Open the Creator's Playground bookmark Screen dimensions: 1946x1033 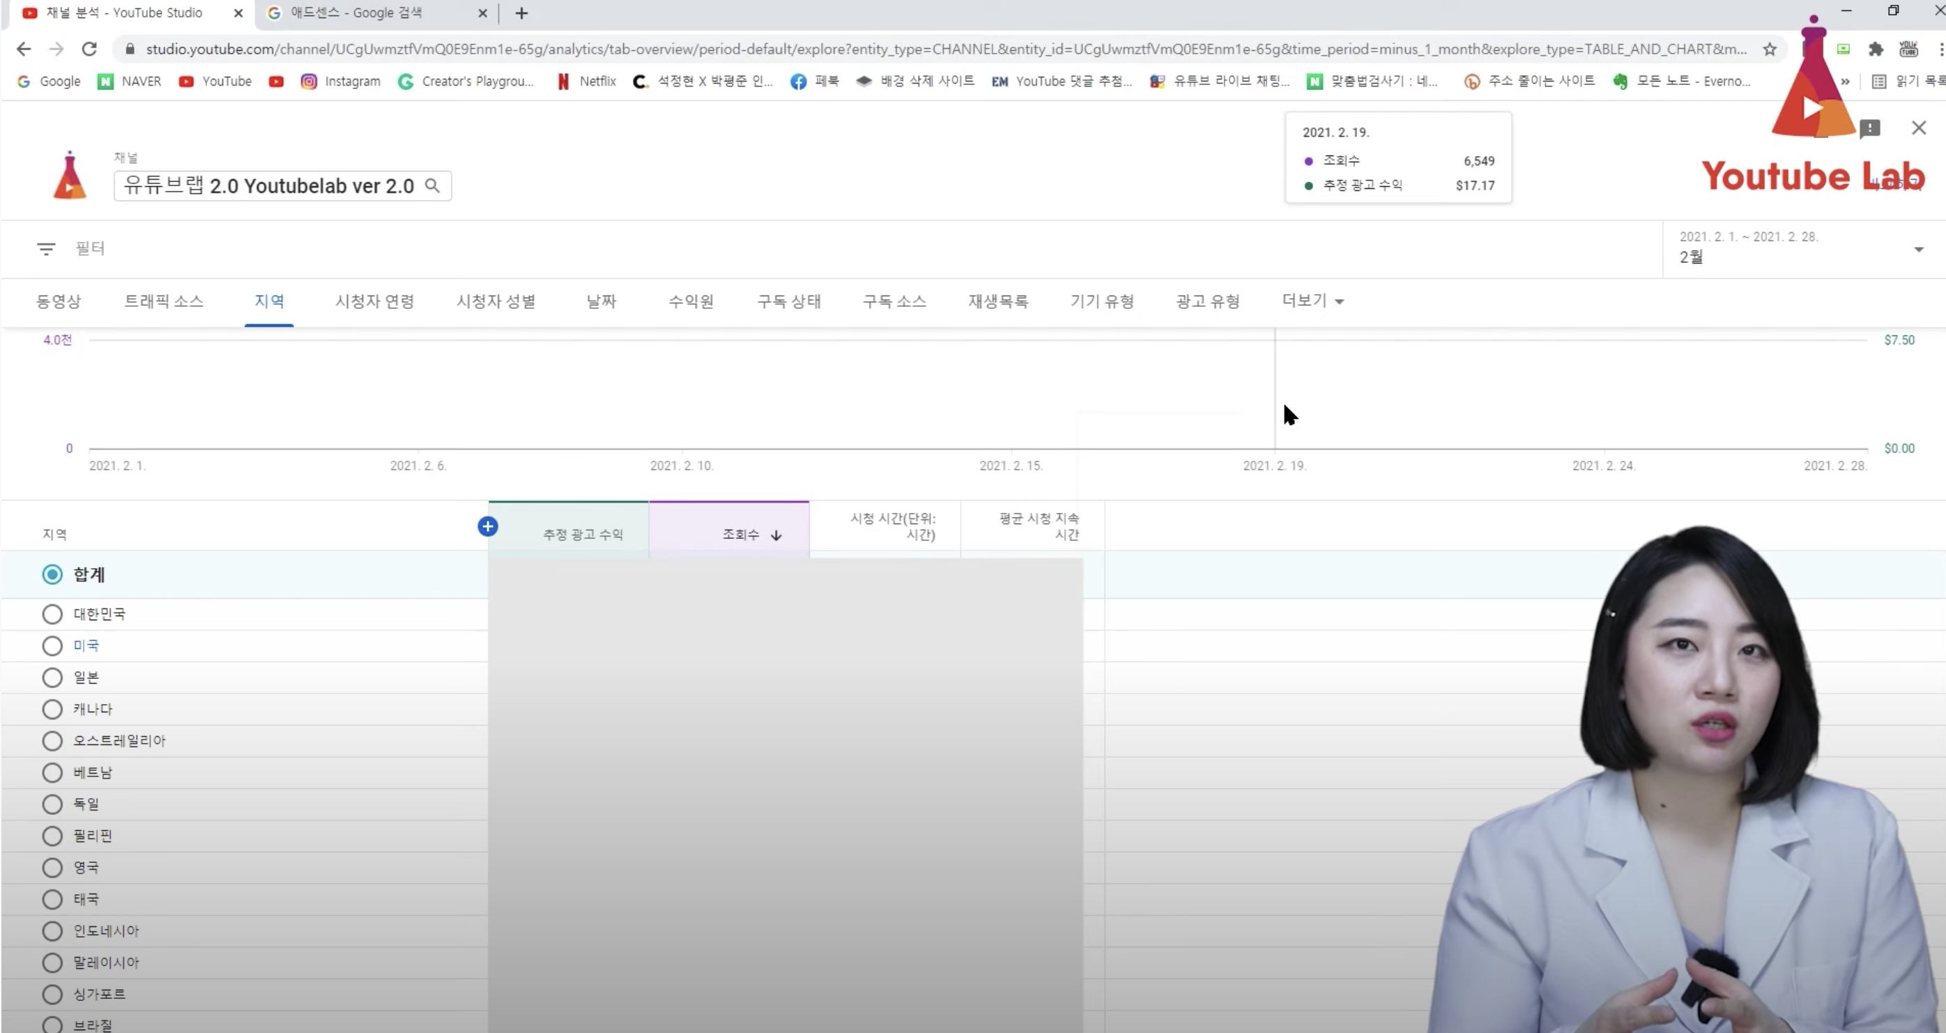point(466,81)
